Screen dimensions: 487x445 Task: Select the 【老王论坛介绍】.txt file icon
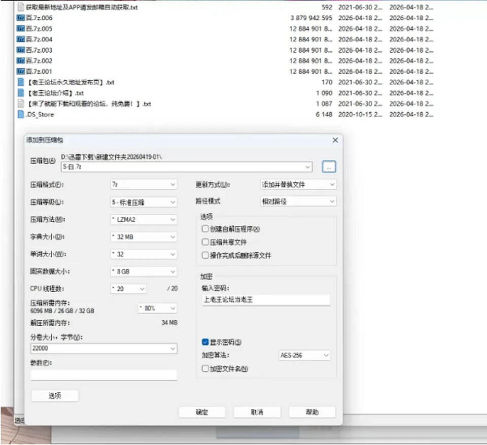coord(20,93)
